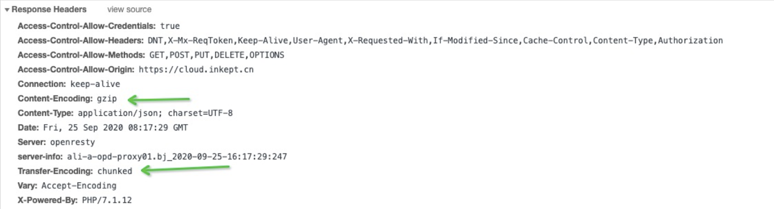This screenshot has height=209, width=774.
Task: Select the application/json charset value
Action: click(155, 113)
